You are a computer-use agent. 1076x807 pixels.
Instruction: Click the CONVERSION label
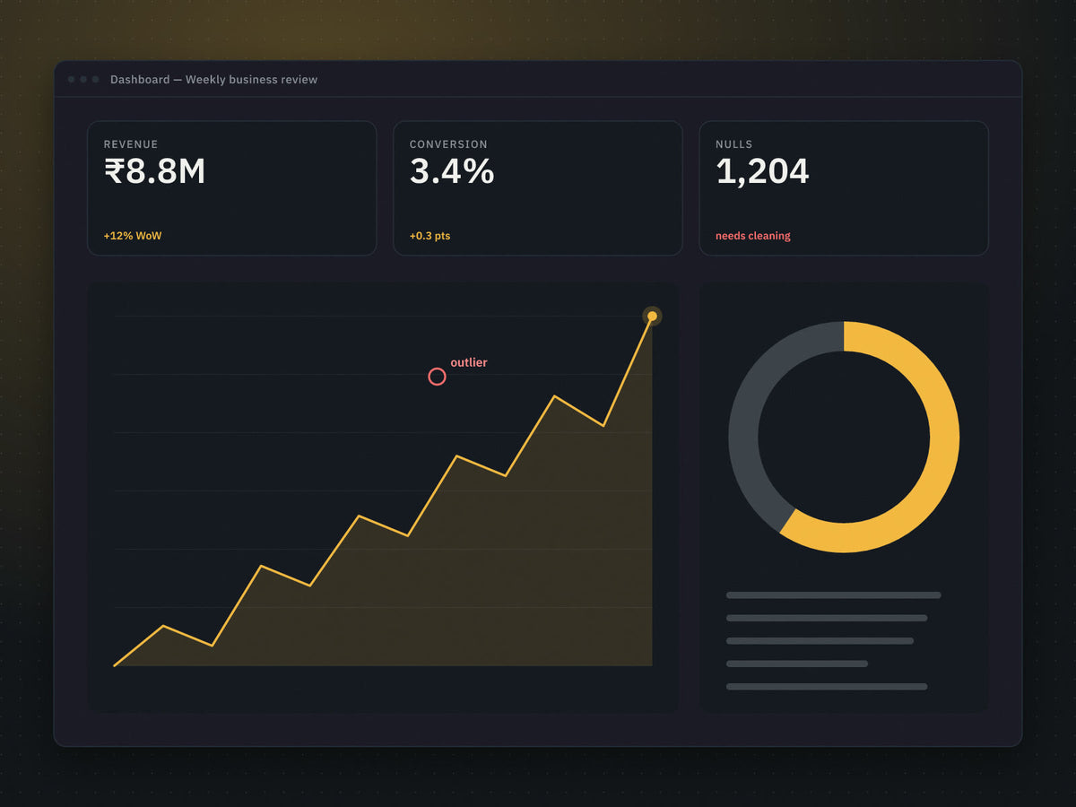(x=448, y=144)
